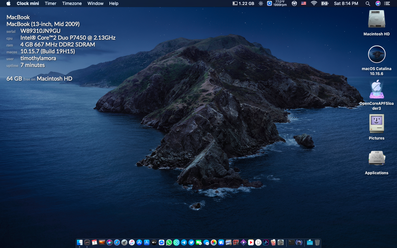This screenshot has width=397, height=248.
Task: Open Macintosh HD drive on desktop
Action: pyautogui.click(x=377, y=19)
